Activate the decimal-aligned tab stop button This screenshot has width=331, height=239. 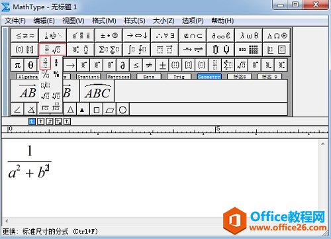click(67, 121)
